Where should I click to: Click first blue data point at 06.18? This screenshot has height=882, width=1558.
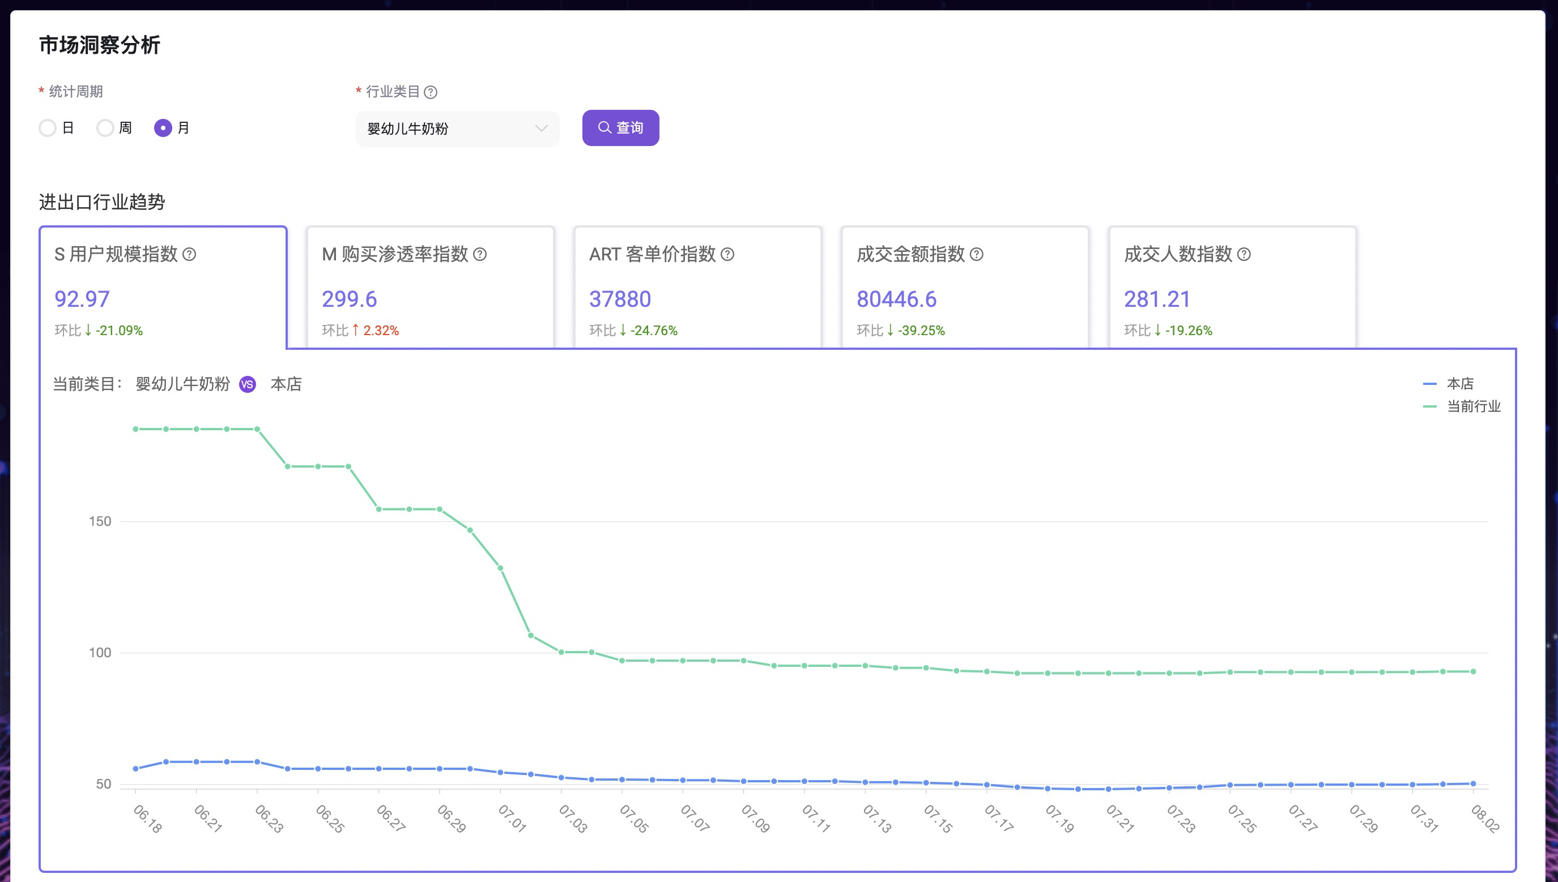135,769
